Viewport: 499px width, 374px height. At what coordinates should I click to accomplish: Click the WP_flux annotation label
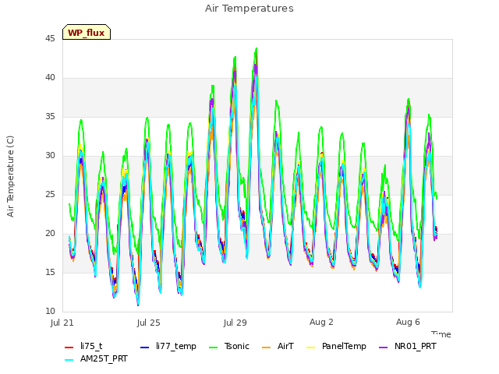click(x=87, y=33)
